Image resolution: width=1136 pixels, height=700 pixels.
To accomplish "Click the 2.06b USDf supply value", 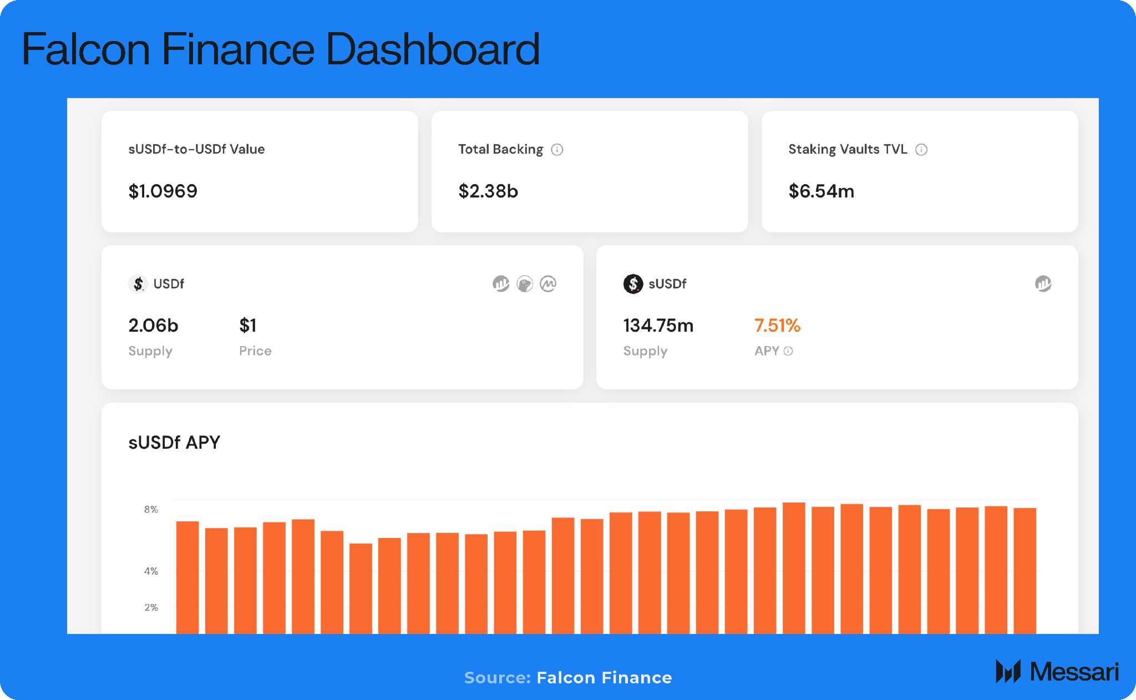I will click(153, 326).
